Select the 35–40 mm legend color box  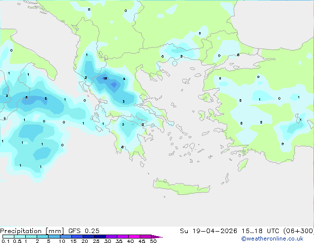[122, 237]
